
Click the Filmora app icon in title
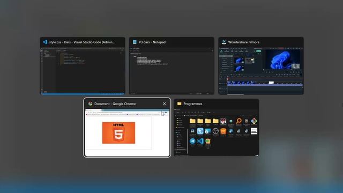coord(224,42)
